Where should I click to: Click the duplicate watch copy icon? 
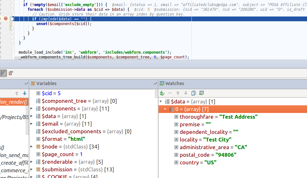click(x=193, y=93)
